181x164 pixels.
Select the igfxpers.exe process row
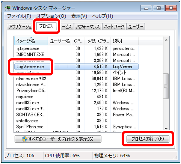(x=76, y=48)
